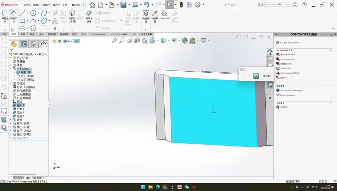Image resolution: width=337 pixels, height=191 pixels.
Task: Select 组合2 in the feature tree
Action: (x=20, y=116)
